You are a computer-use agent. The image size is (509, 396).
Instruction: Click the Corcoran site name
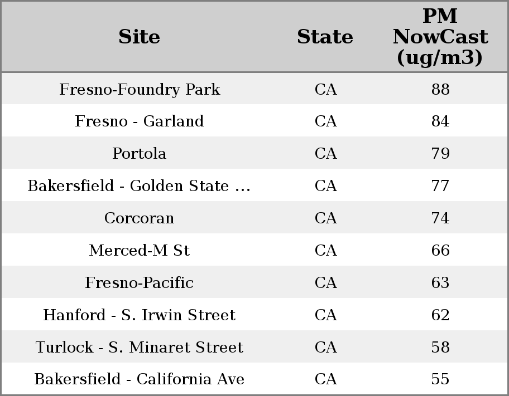[140, 218]
